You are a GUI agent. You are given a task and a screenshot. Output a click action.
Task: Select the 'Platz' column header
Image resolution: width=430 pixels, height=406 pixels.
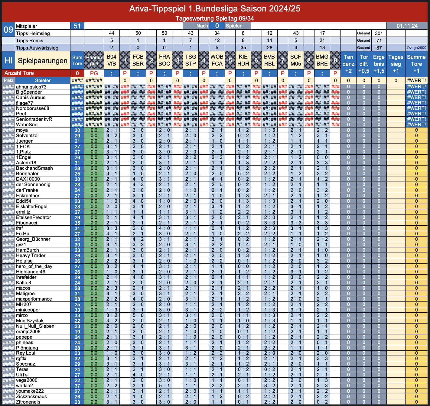pyautogui.click(x=8, y=80)
